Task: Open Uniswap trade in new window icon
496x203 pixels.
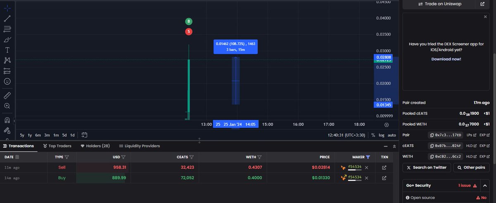Action: pos(482,4)
